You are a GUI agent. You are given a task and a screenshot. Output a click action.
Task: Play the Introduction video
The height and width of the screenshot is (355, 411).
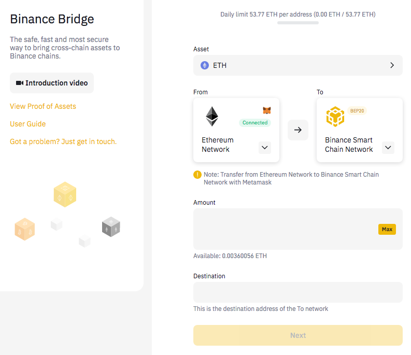(x=52, y=83)
